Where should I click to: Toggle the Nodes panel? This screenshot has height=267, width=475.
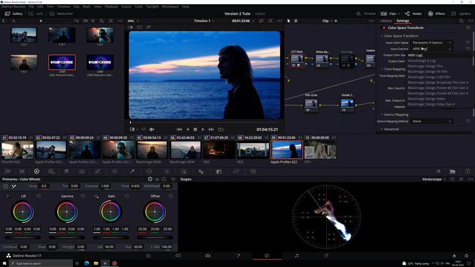413,14
